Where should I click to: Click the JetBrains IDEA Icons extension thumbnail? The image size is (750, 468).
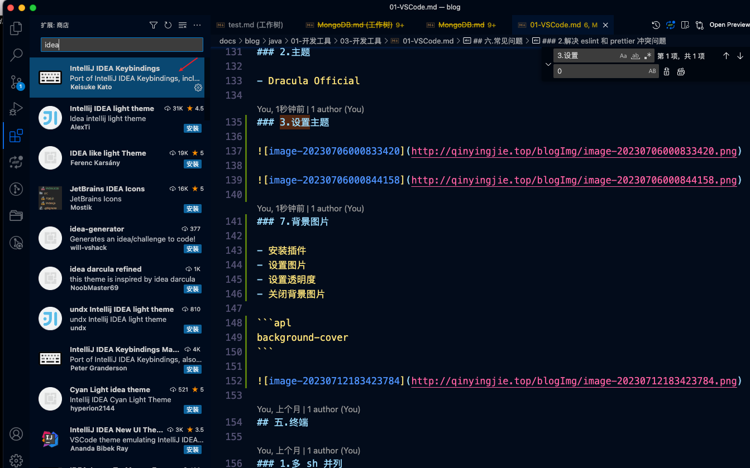click(x=50, y=198)
